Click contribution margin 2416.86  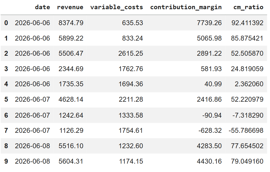(209, 99)
